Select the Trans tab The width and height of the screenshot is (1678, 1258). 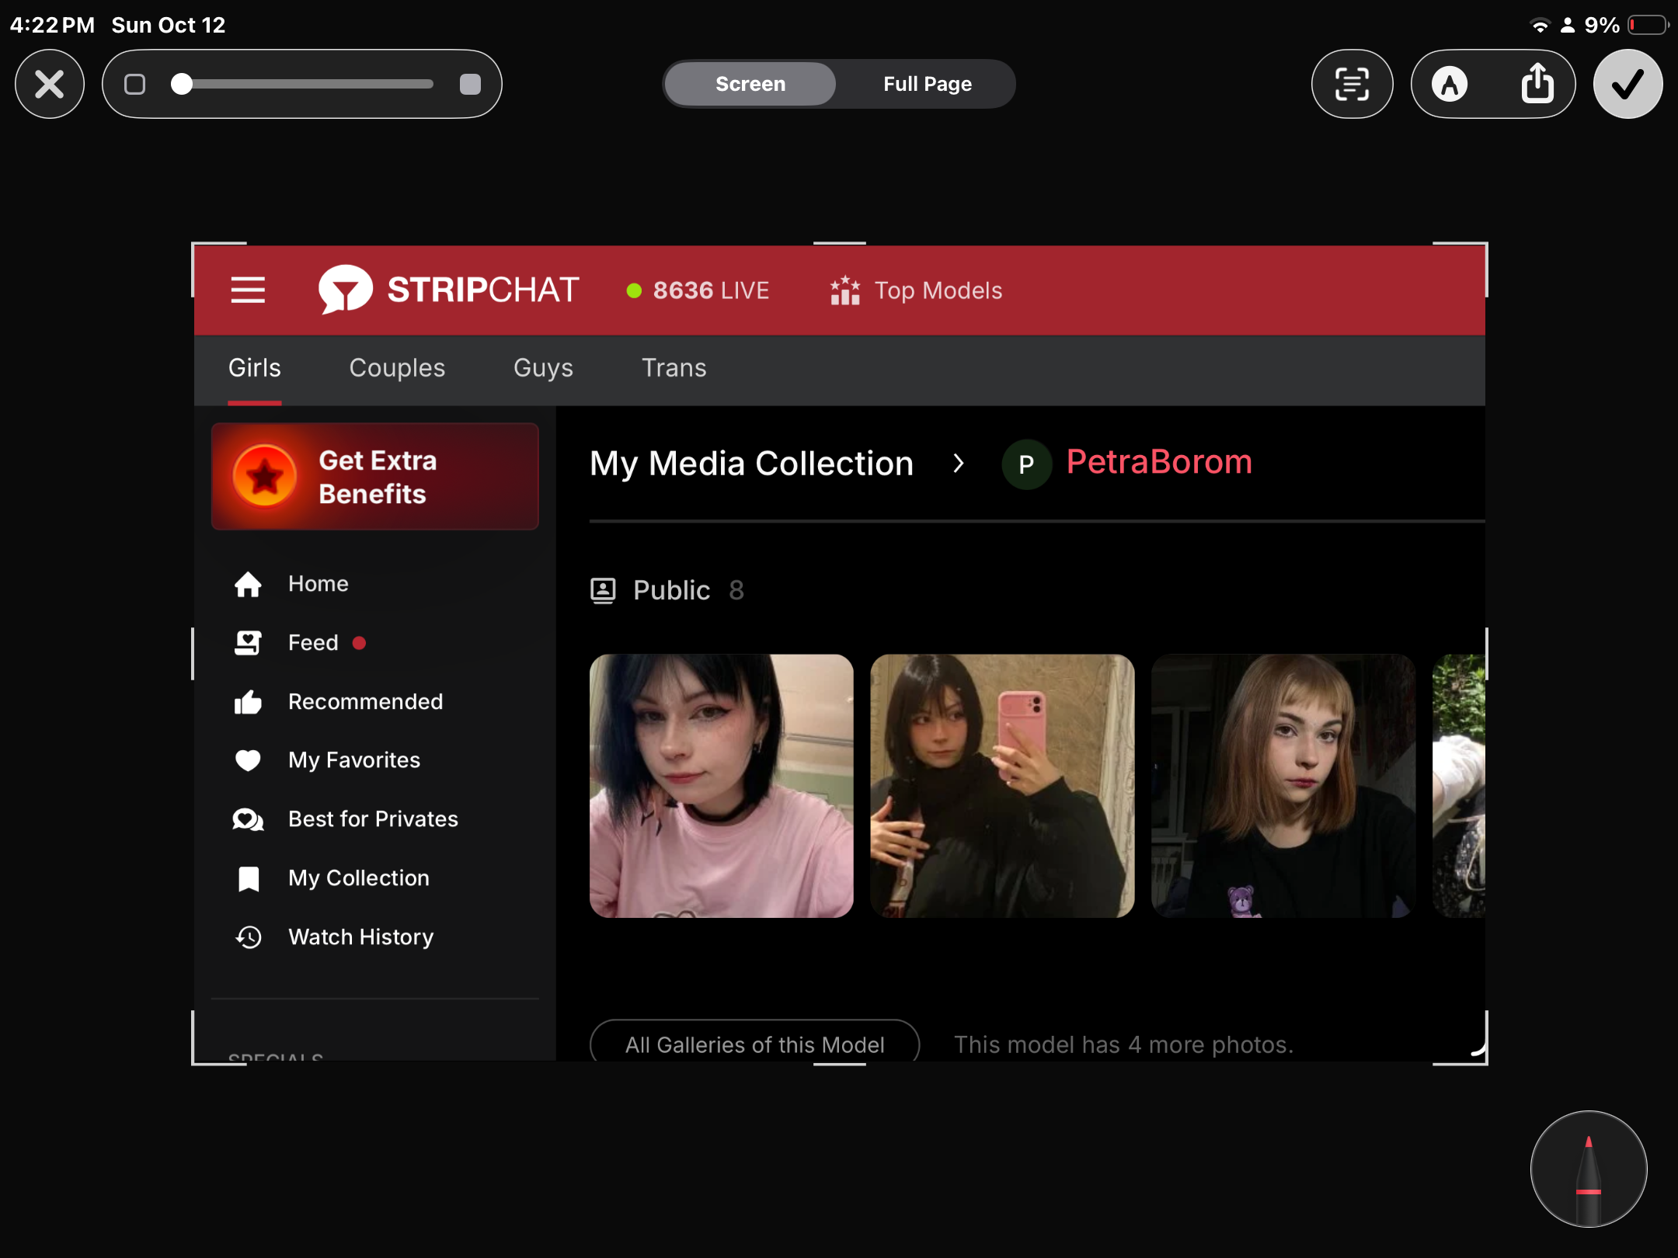click(674, 368)
